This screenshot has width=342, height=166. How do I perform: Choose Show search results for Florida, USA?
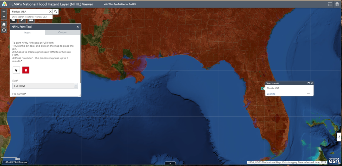coord(31,17)
